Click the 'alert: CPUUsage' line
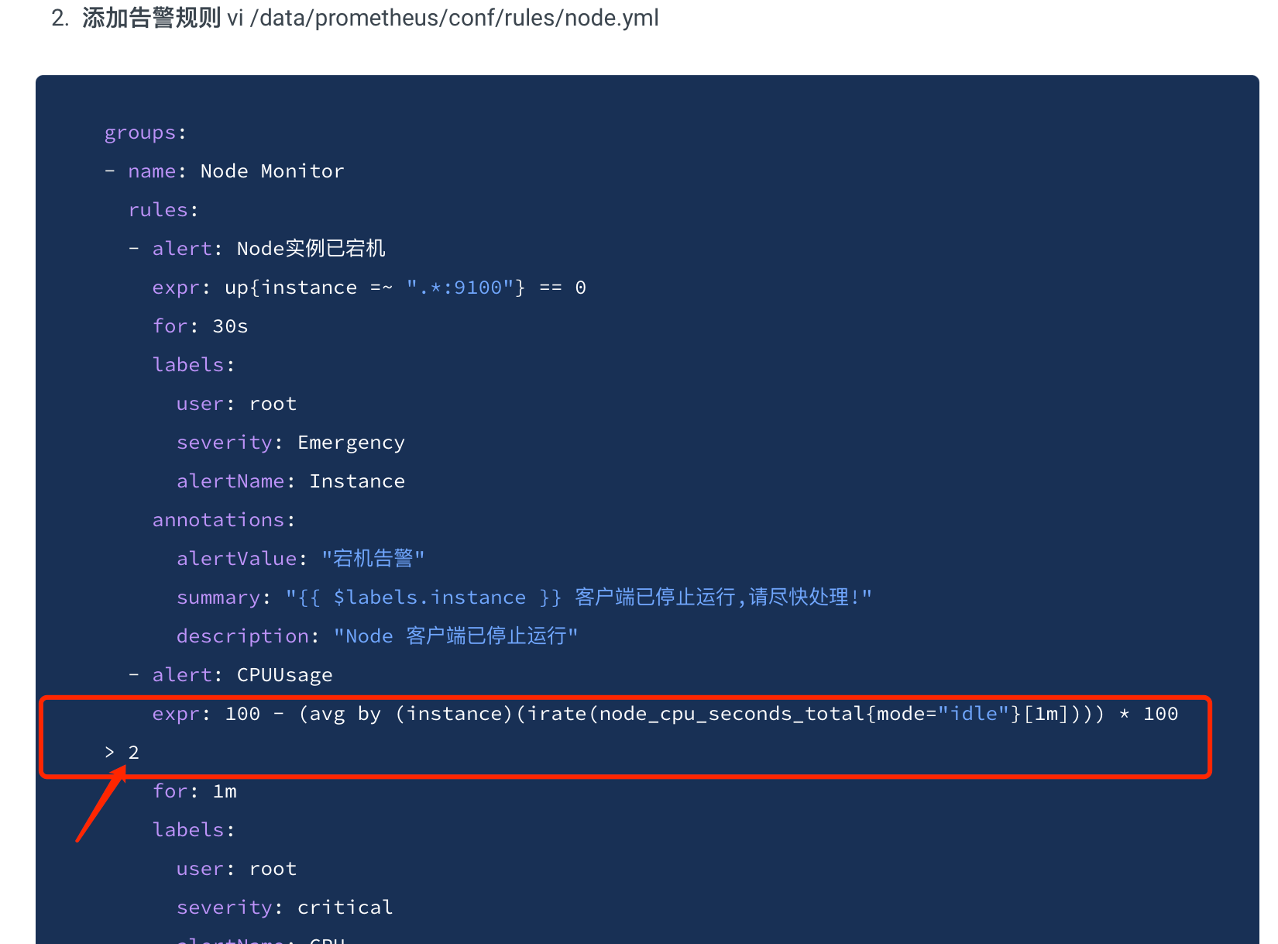Viewport: 1278px width, 944px height. [242, 675]
